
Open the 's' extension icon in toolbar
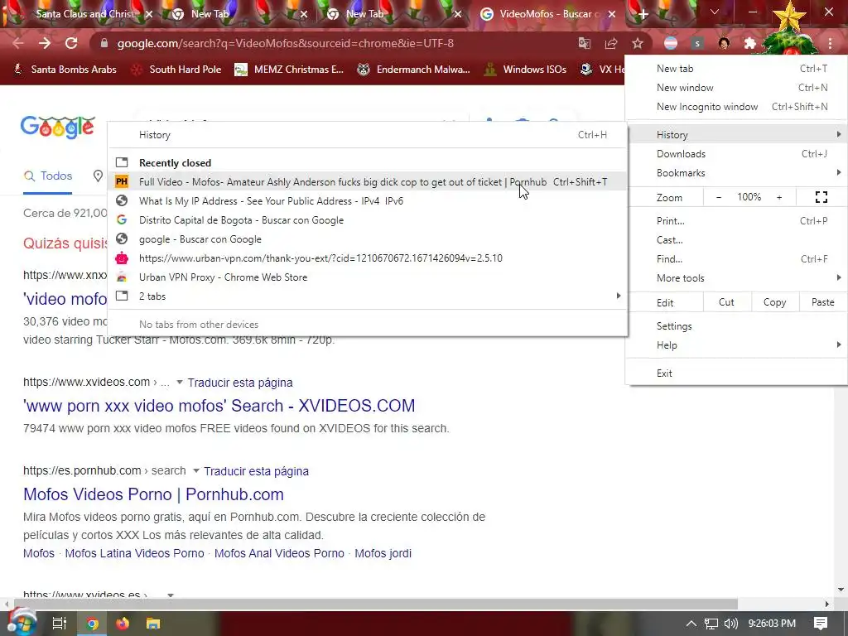(697, 43)
